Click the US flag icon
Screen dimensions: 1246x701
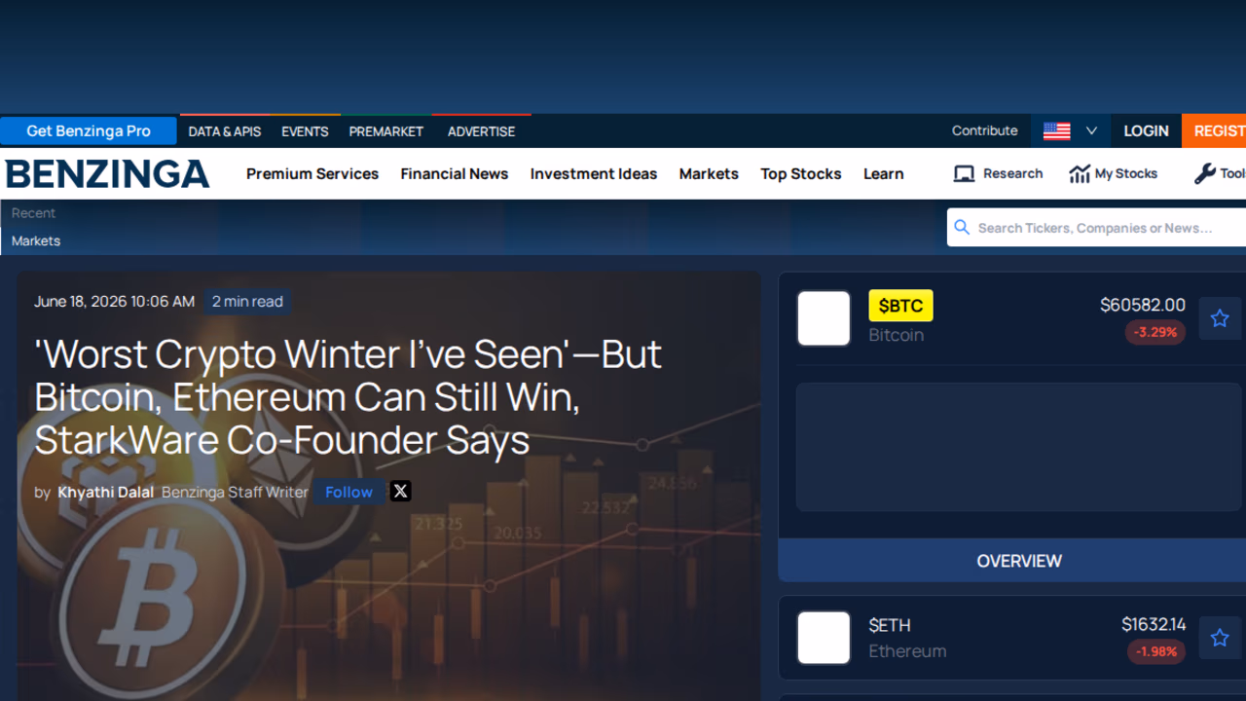(x=1056, y=130)
